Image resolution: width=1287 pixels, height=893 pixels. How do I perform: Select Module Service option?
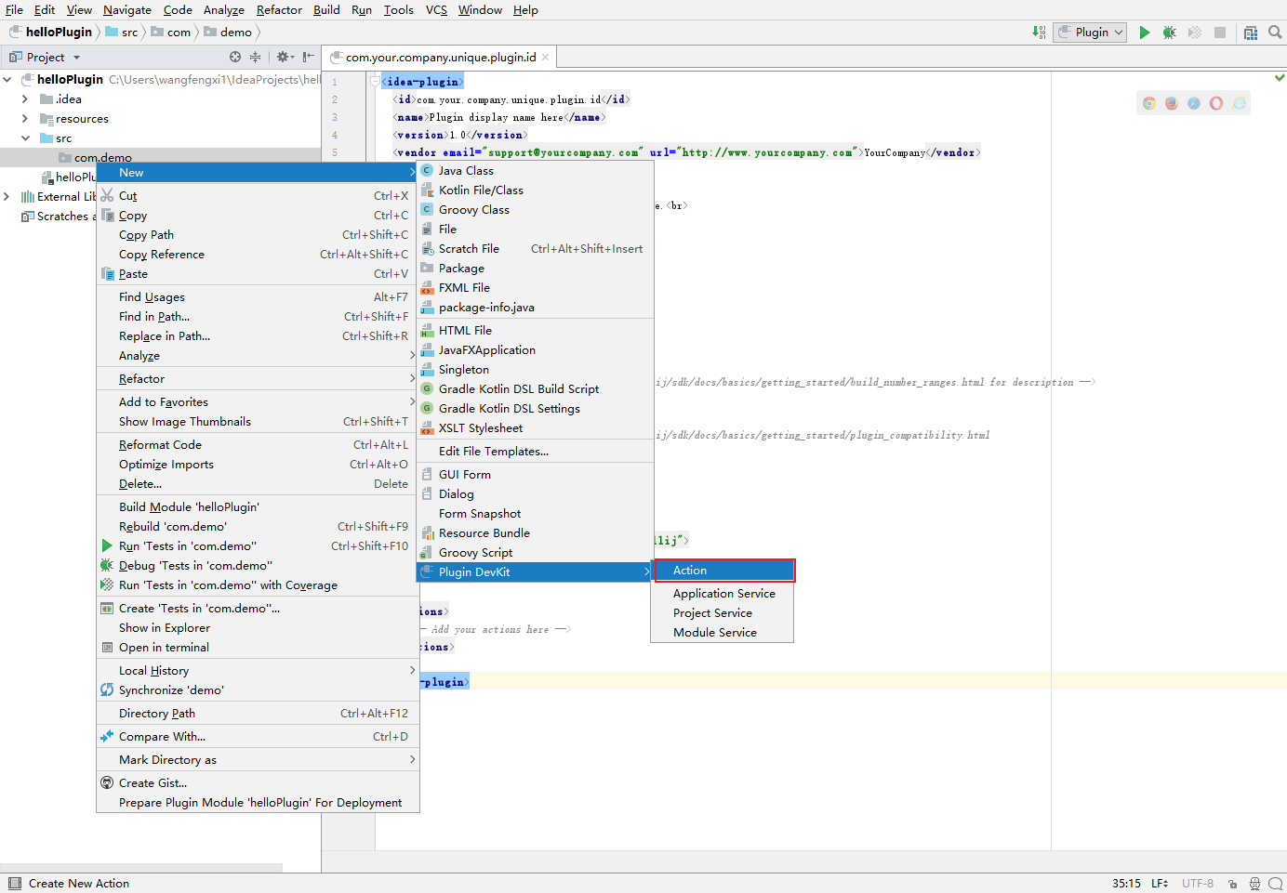click(x=723, y=632)
